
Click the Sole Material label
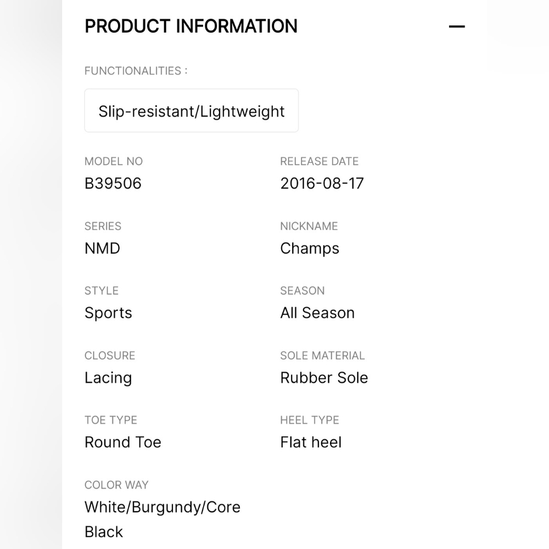pyautogui.click(x=322, y=356)
